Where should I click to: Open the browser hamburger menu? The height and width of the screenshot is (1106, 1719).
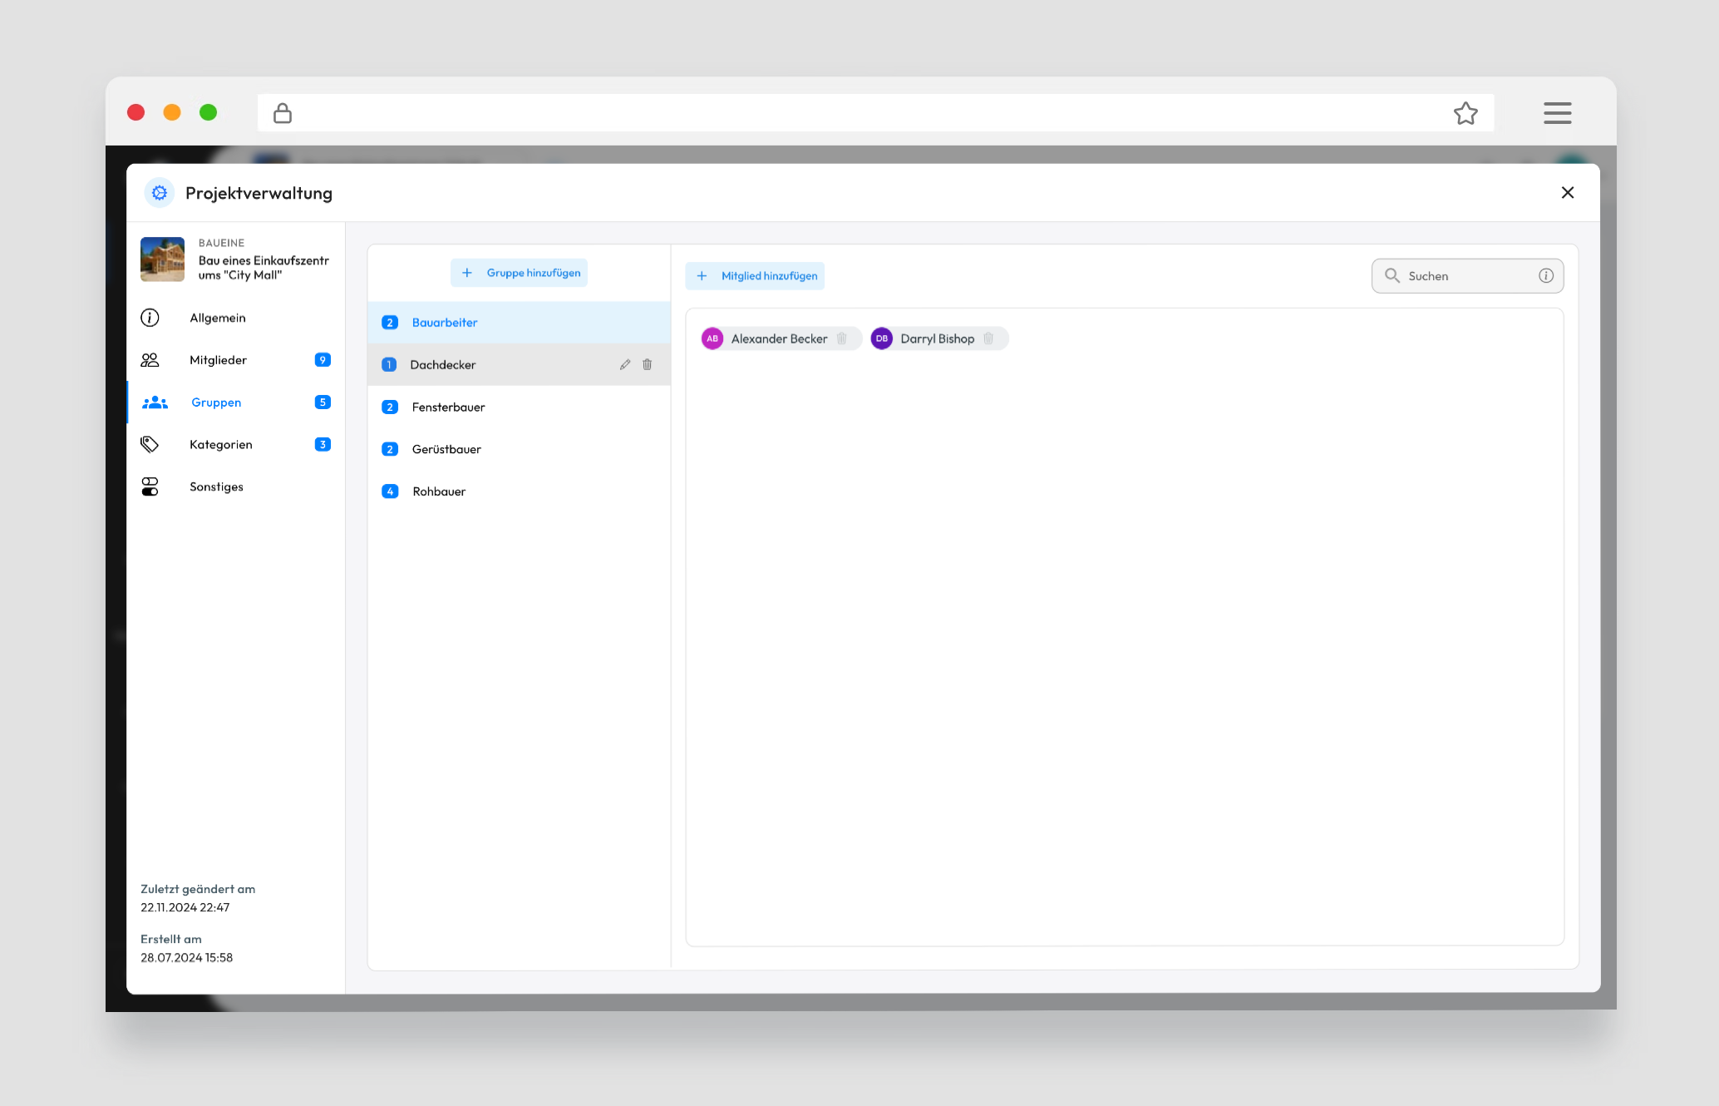(1557, 113)
